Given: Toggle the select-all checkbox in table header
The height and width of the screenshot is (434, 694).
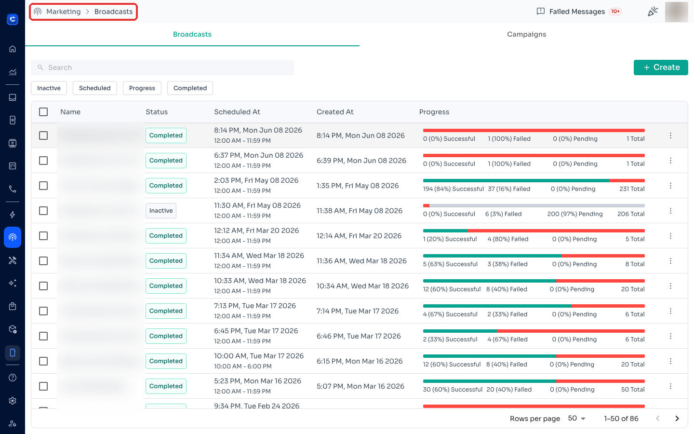Looking at the screenshot, I should point(43,112).
